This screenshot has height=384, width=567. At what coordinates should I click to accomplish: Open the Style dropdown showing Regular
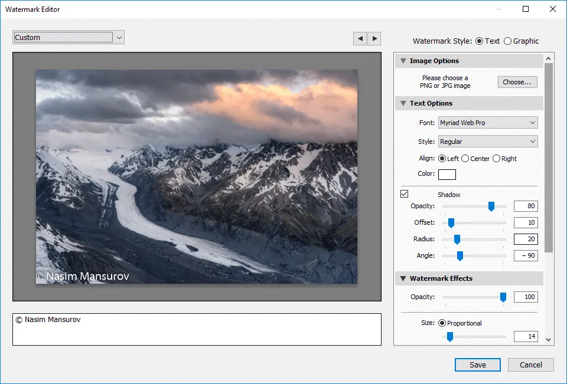(x=488, y=142)
